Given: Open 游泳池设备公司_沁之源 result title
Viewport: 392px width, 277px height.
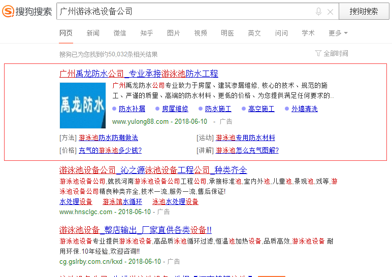Looking at the screenshot, I should 153,170.
